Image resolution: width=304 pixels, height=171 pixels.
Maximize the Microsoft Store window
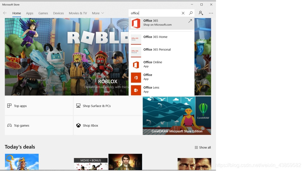click(x=201, y=4)
